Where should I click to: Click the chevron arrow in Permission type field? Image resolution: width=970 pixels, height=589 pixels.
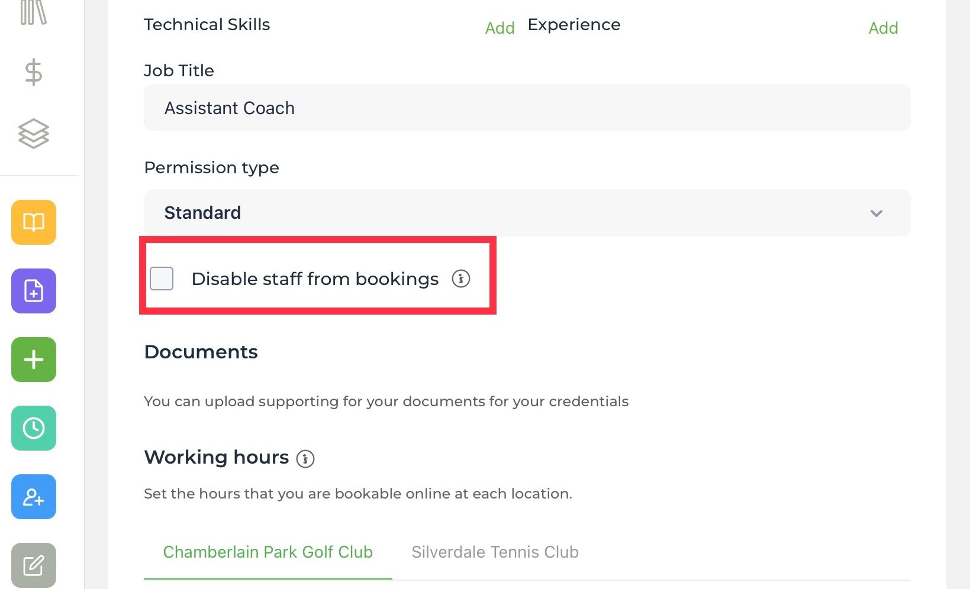click(x=876, y=213)
